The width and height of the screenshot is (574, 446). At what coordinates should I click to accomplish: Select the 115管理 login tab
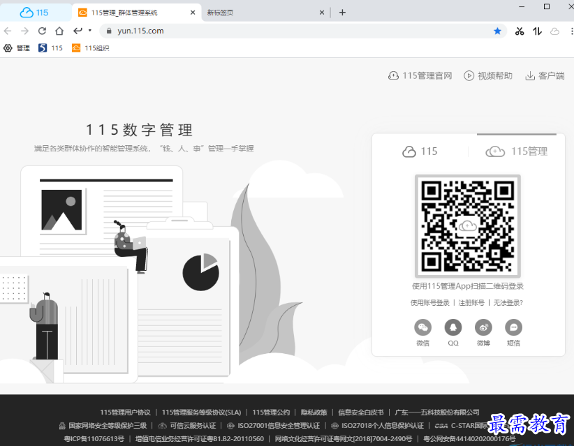(x=516, y=151)
